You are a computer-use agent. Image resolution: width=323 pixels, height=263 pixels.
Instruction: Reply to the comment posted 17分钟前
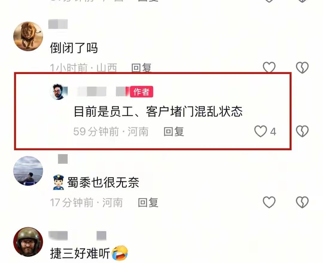[148, 202]
